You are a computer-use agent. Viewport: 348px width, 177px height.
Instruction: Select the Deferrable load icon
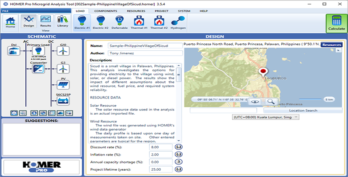pos(119,22)
